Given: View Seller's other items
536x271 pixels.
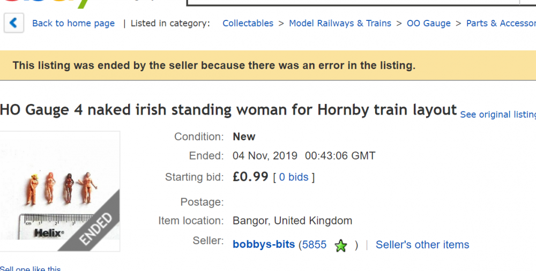Looking at the screenshot, I should click(422, 245).
